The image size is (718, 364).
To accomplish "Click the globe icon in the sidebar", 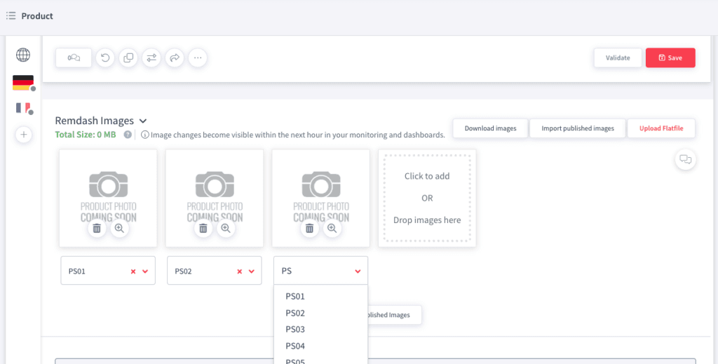I will tap(23, 55).
